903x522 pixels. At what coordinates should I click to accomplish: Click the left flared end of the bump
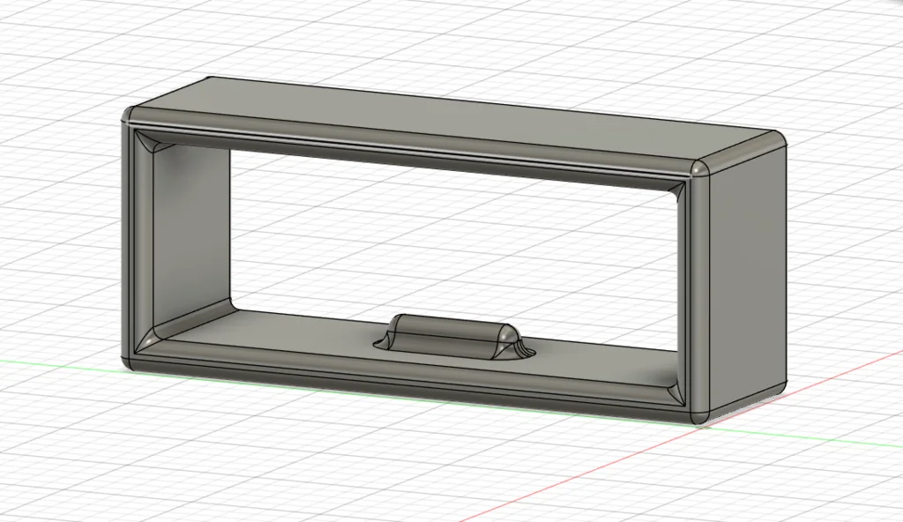coord(384,339)
